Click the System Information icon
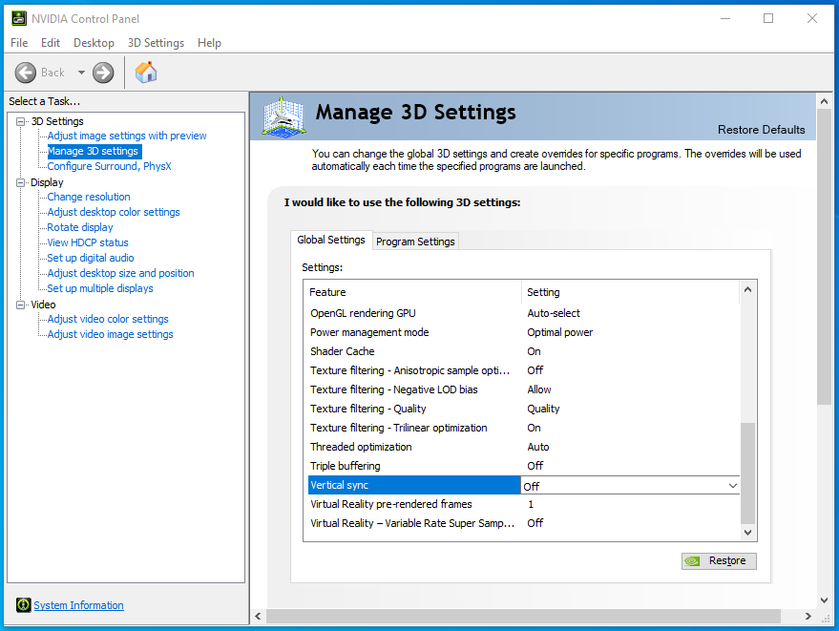The image size is (839, 631). coord(23,605)
